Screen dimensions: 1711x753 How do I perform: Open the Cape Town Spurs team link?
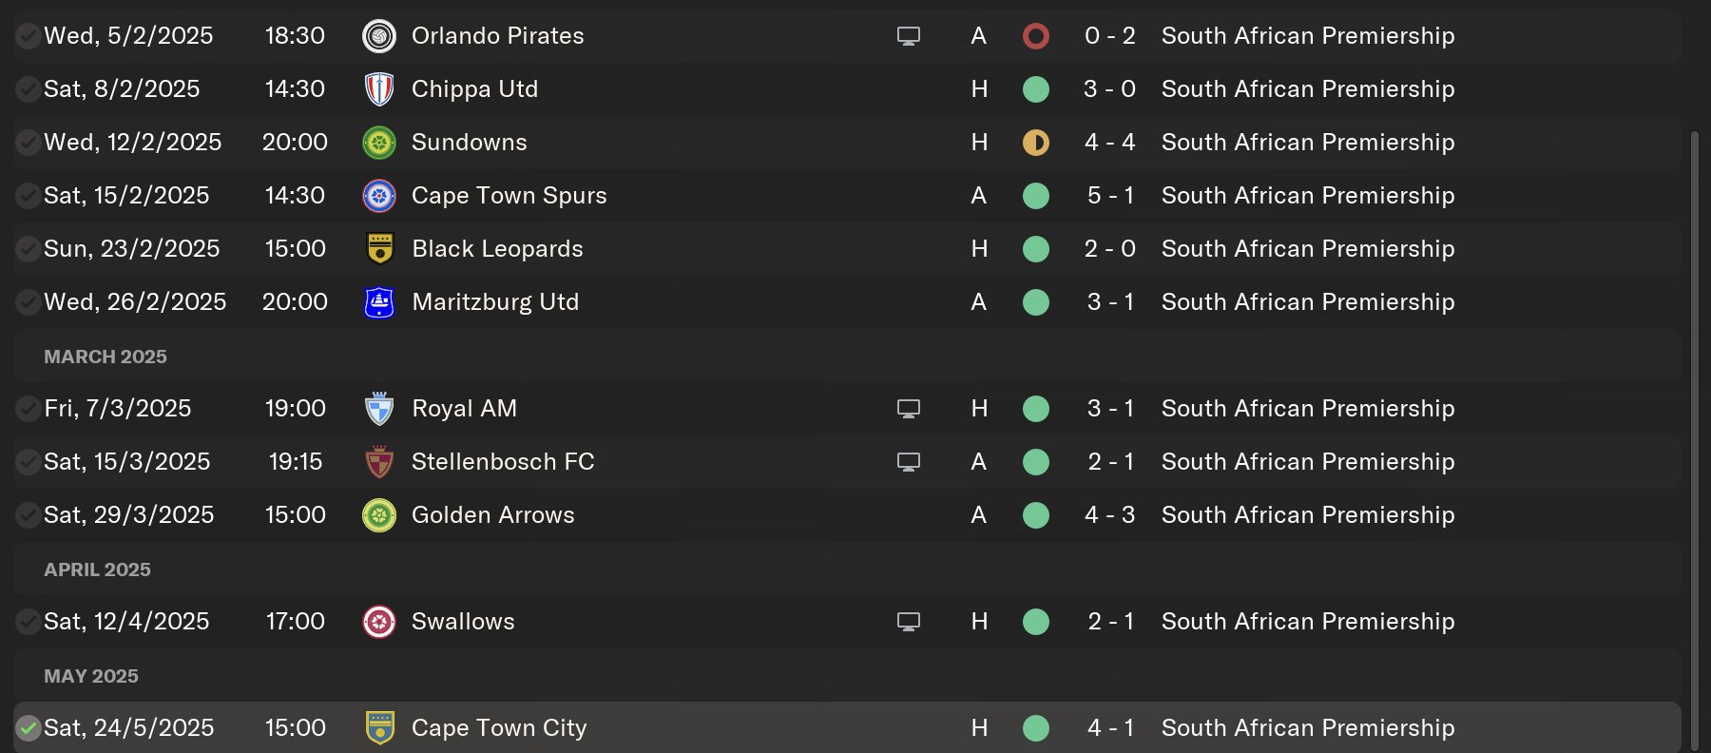tap(509, 196)
